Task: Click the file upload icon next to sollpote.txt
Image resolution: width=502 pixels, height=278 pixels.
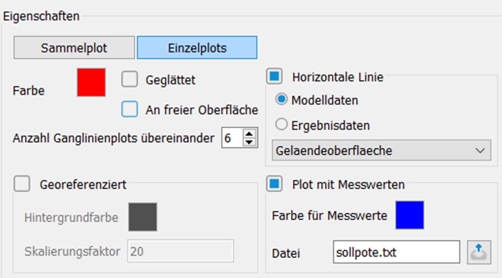Action: (478, 253)
